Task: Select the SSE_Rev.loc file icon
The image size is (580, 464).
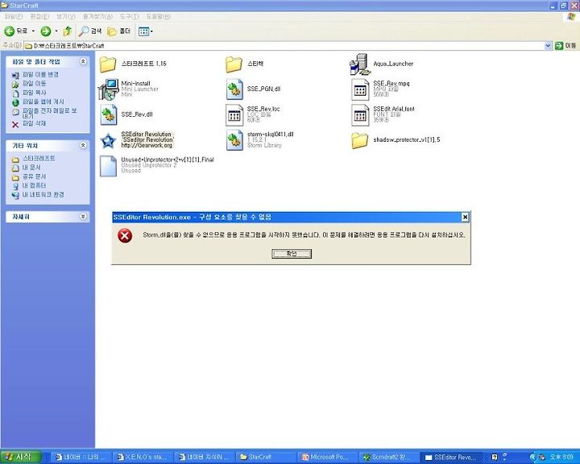Action: [234, 114]
